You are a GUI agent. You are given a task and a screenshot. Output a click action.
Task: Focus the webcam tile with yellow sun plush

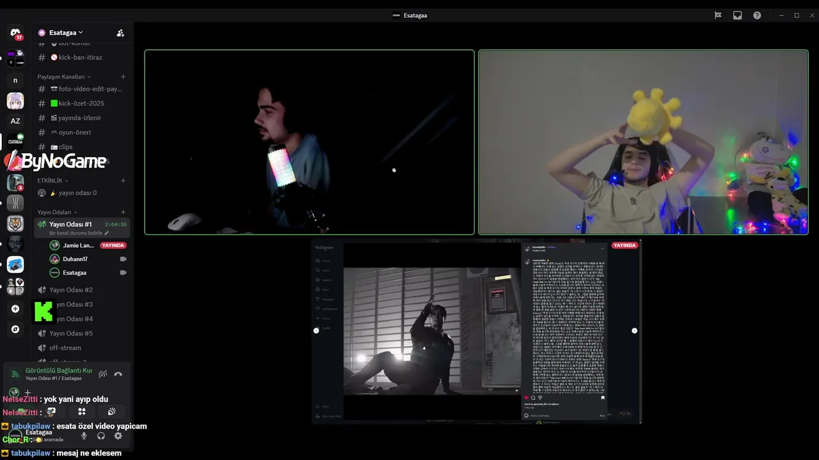pyautogui.click(x=644, y=142)
